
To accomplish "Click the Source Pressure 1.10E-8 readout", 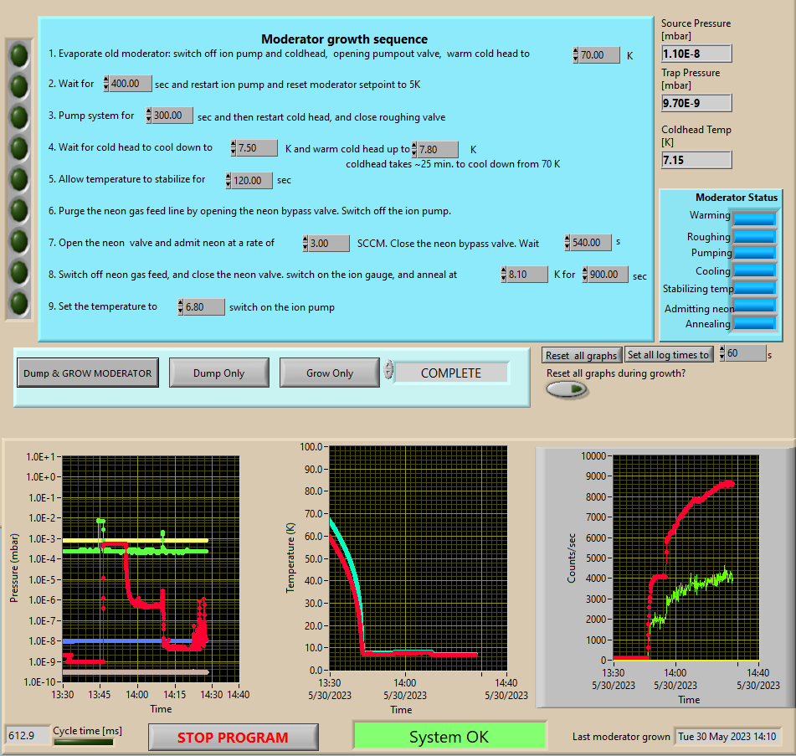I will pyautogui.click(x=696, y=54).
